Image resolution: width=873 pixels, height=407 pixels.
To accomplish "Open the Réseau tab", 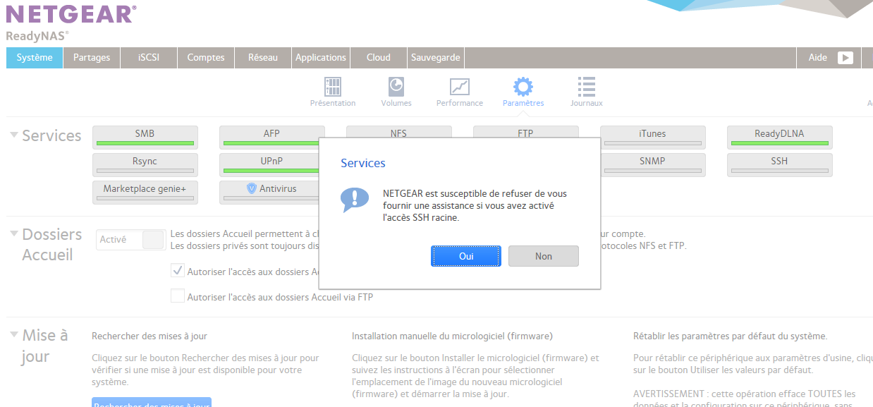I will tap(263, 58).
